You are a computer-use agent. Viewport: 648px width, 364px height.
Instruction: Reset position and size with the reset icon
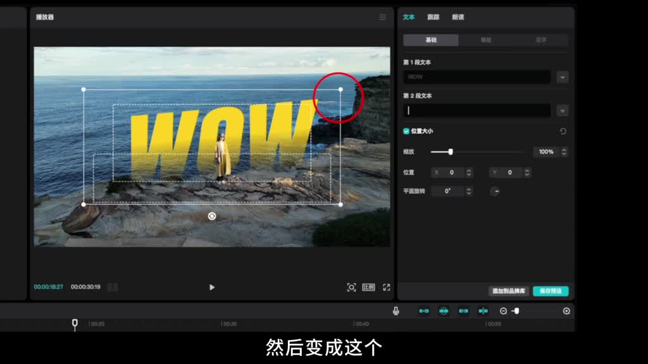(563, 131)
